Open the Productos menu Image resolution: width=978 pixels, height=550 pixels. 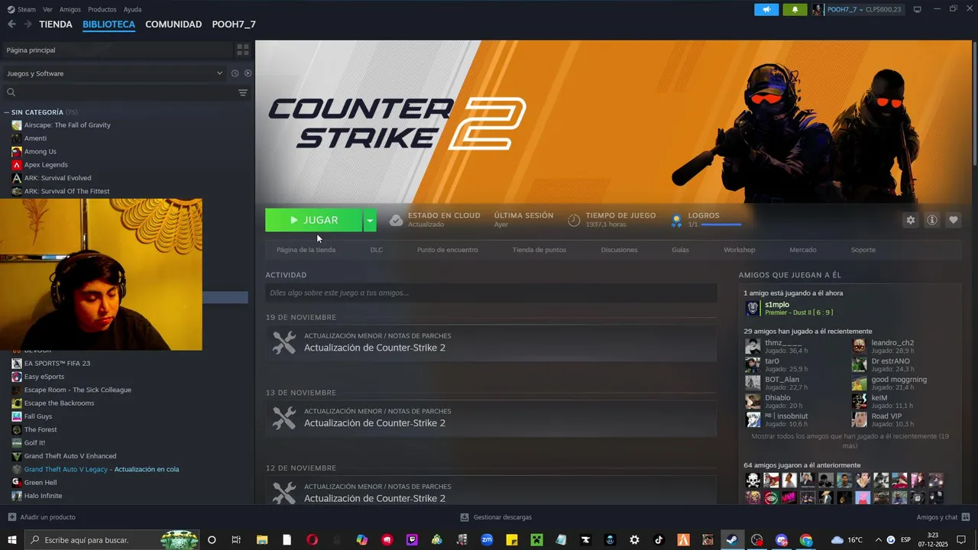coord(102,9)
